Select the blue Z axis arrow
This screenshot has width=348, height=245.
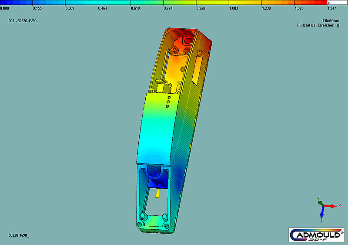(322, 214)
